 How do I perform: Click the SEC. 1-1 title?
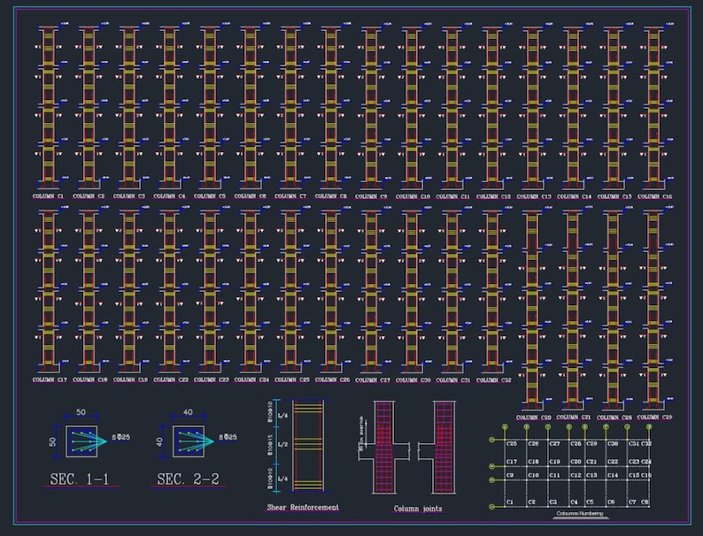[80, 479]
